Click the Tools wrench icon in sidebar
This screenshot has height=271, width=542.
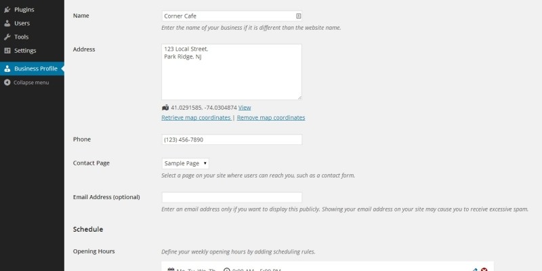[x=7, y=37]
